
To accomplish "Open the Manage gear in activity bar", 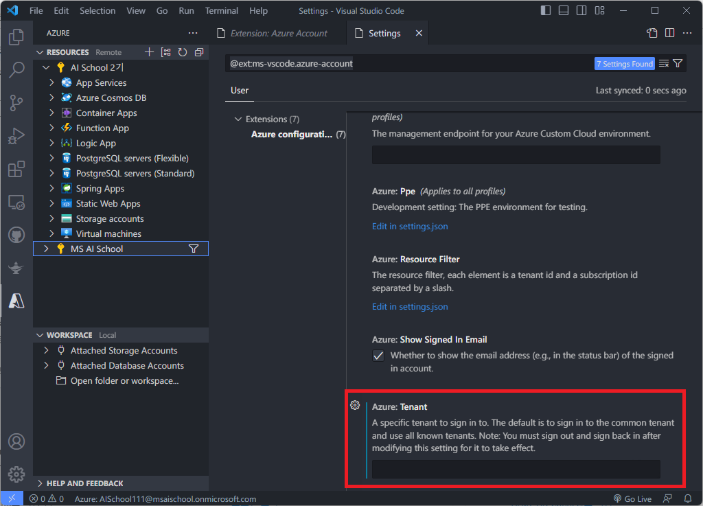I will [16, 474].
